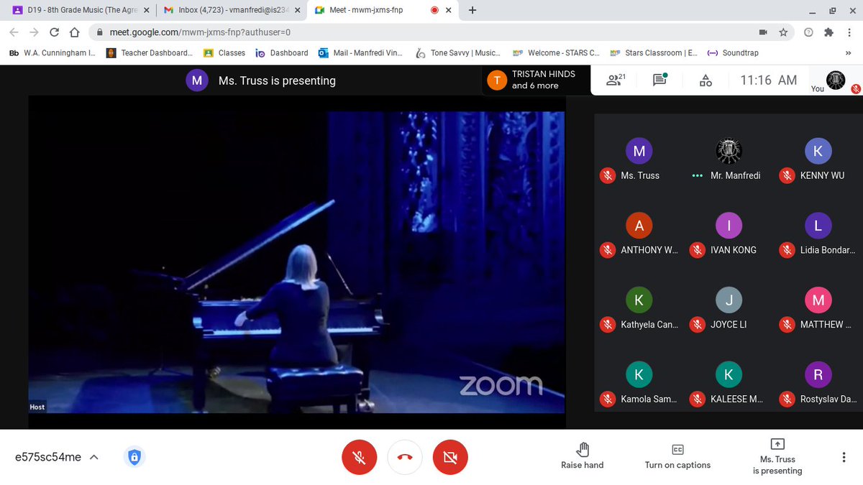Open the Chrome three-dot menu
Viewport: 863px width, 485px height.
[x=849, y=32]
